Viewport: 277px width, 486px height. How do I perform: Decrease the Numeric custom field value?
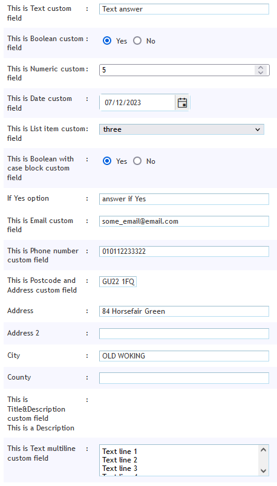click(261, 72)
